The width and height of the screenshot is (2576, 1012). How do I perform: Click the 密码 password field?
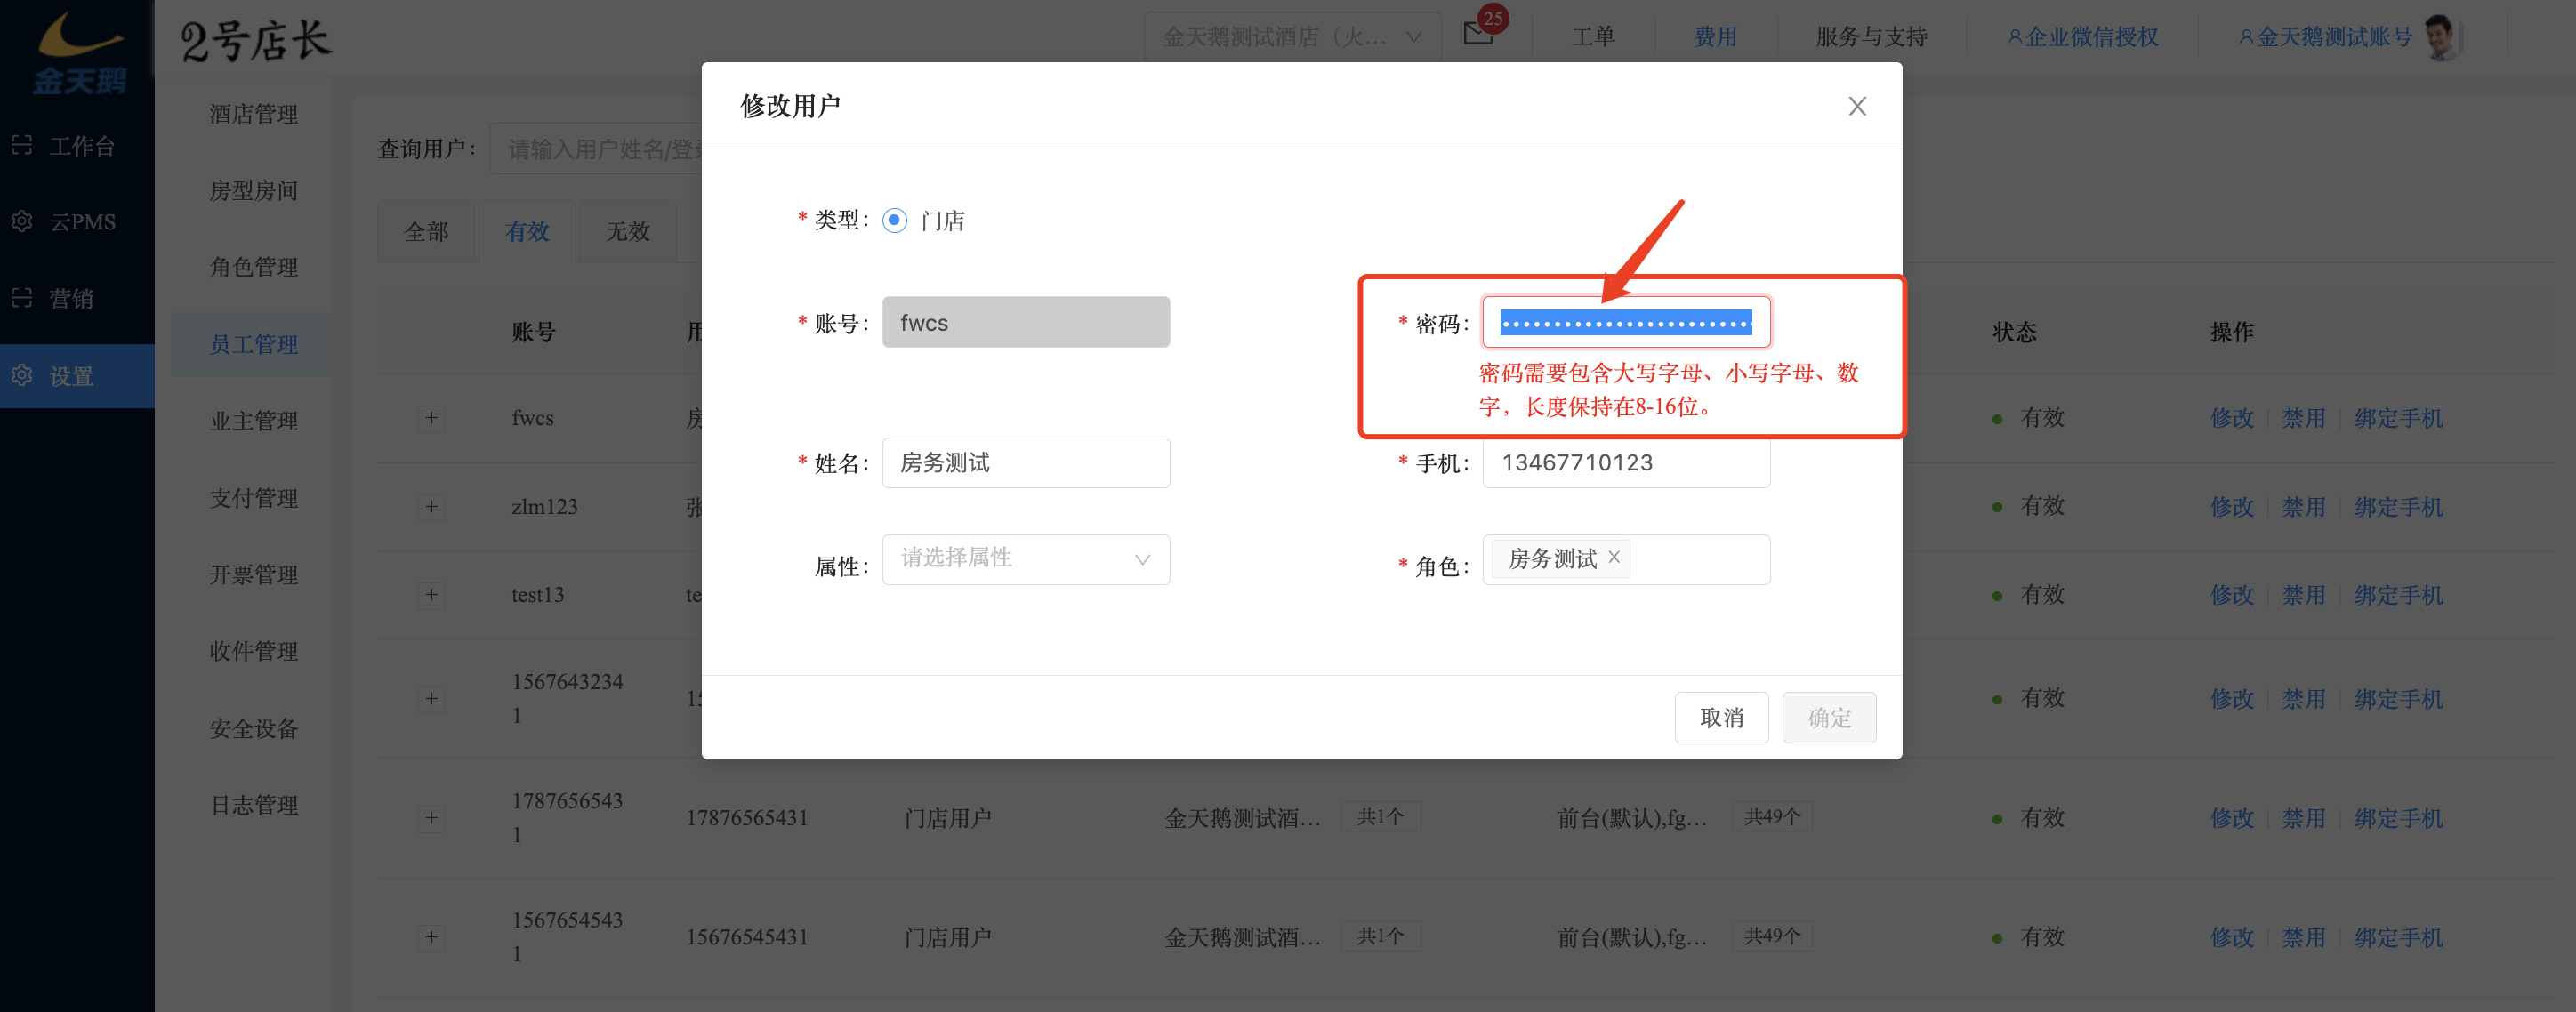click(1626, 322)
